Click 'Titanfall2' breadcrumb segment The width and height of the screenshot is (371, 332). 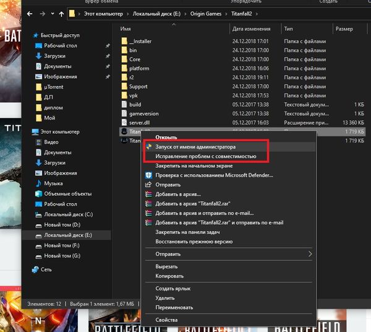pos(241,14)
